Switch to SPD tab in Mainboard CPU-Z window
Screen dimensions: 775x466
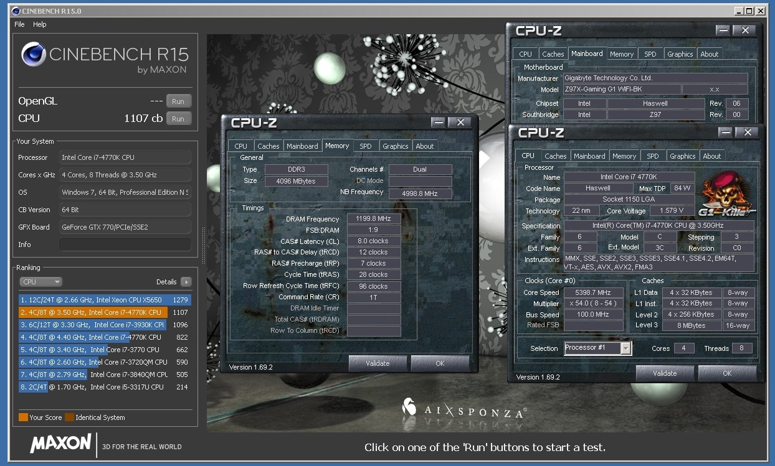650,54
